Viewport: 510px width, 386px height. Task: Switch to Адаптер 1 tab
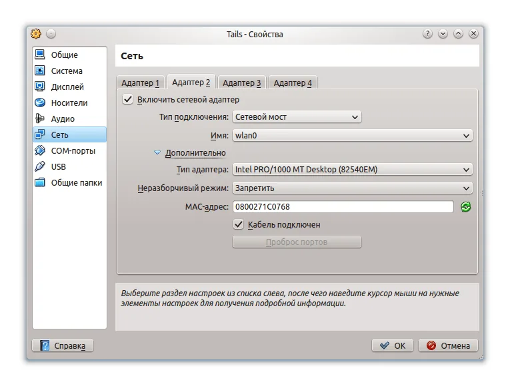140,83
